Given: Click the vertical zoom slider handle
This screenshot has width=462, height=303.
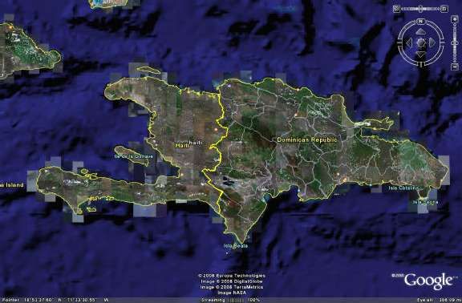Looking at the screenshot, I should click(x=455, y=43).
